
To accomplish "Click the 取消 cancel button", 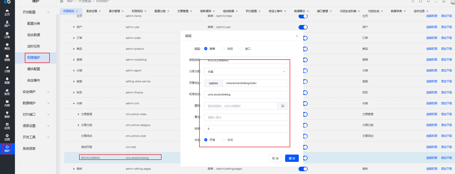I will pyautogui.click(x=275, y=158).
